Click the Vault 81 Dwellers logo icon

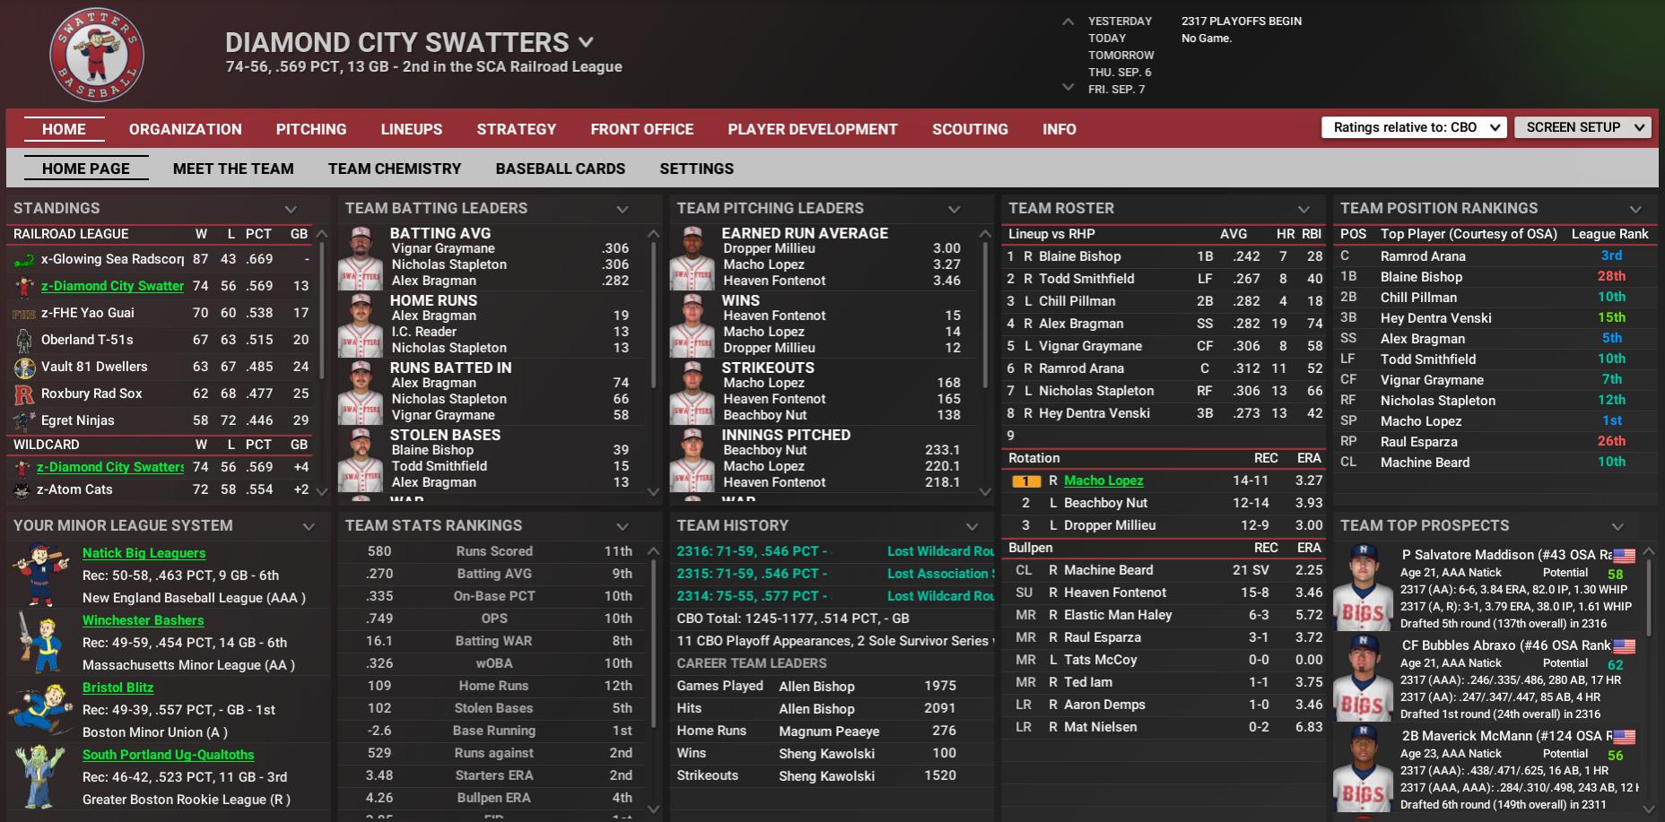point(24,367)
